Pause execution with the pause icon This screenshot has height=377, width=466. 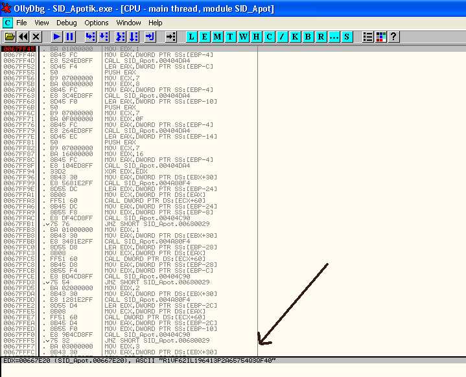coord(69,37)
